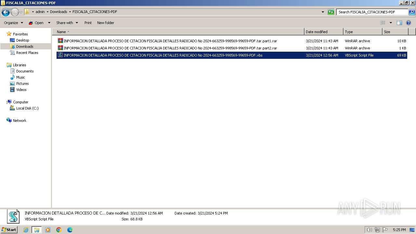Select Favorites in the navigation pane
416x234 pixels.
[x=20, y=34]
